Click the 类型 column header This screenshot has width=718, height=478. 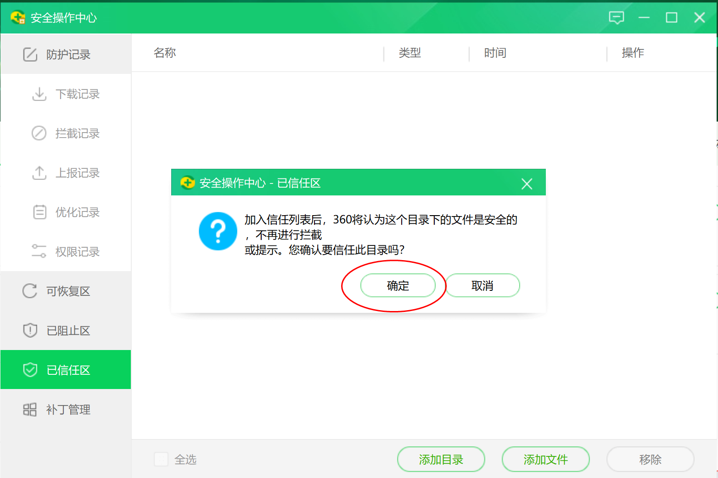click(410, 53)
